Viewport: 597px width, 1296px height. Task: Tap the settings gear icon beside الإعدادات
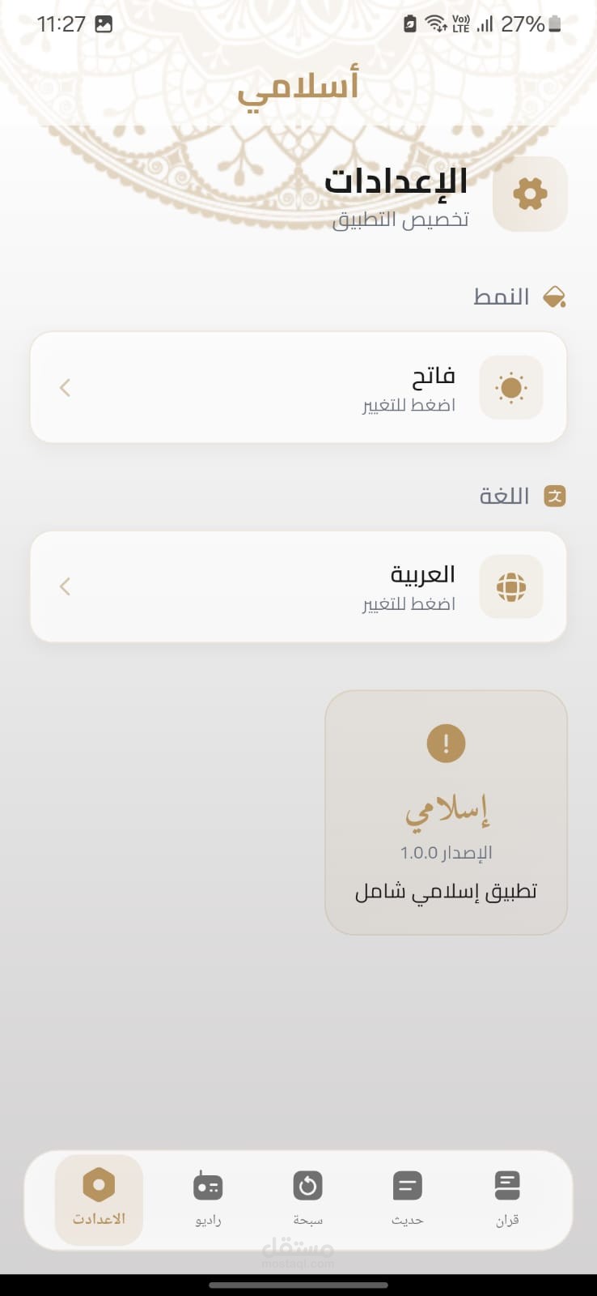tap(530, 194)
